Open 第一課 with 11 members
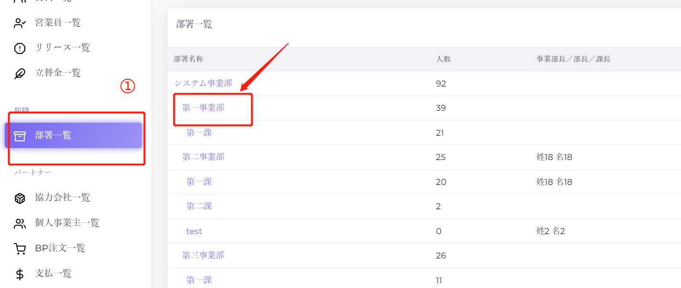The image size is (681, 288). pos(199,280)
